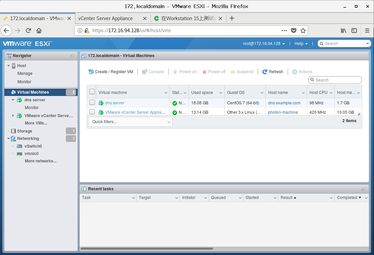Check the VMware vCenter Server Appliance checkbox
The width and height of the screenshot is (374, 255).
pyautogui.click(x=92, y=112)
